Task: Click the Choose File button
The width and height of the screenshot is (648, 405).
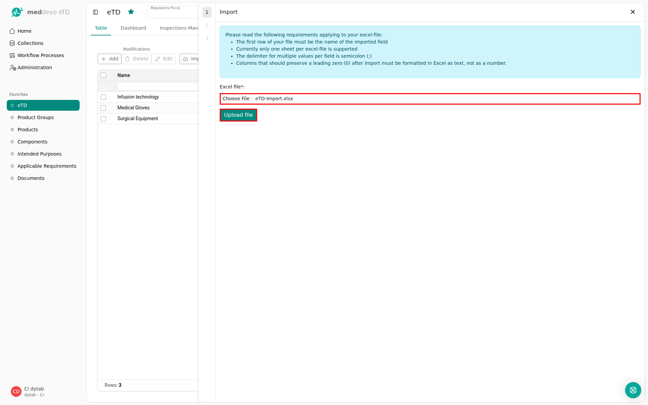Action: click(x=236, y=99)
